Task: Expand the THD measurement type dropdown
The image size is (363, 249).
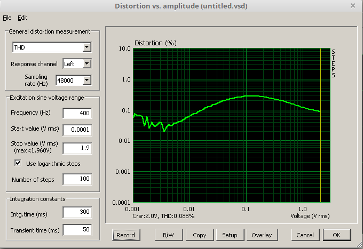Action: [87, 47]
